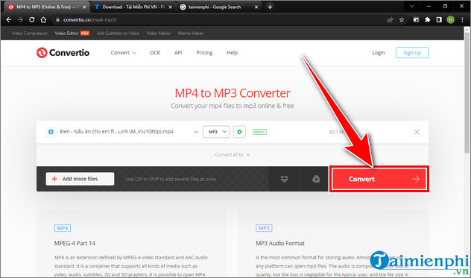This screenshot has height=278, width=471.
Task: Add files from Dropbox icon
Action: pyautogui.click(x=284, y=179)
